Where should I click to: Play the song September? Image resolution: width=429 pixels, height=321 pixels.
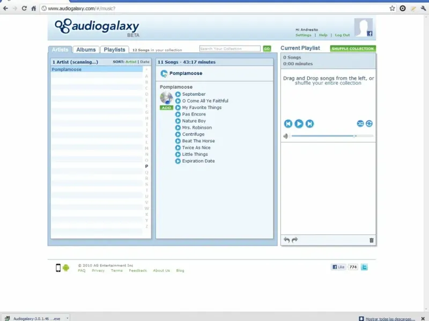(178, 94)
